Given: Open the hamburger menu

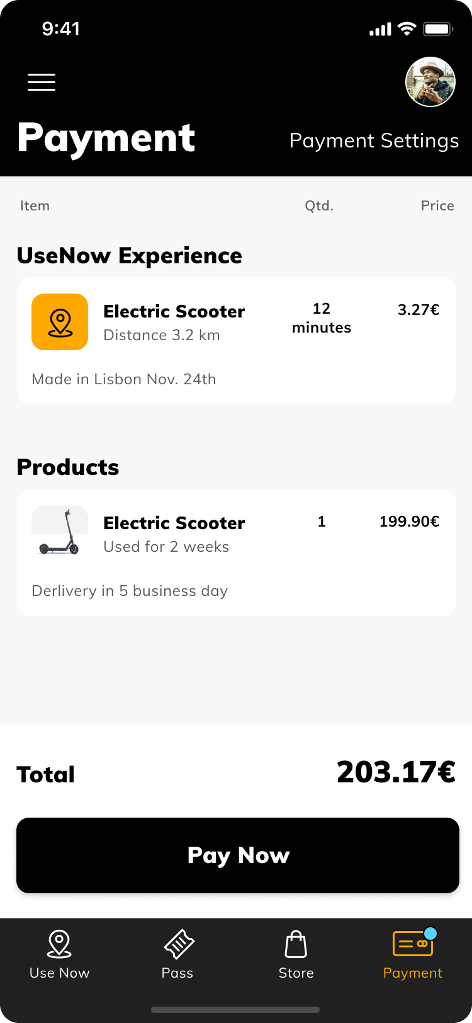Looking at the screenshot, I should pos(42,83).
